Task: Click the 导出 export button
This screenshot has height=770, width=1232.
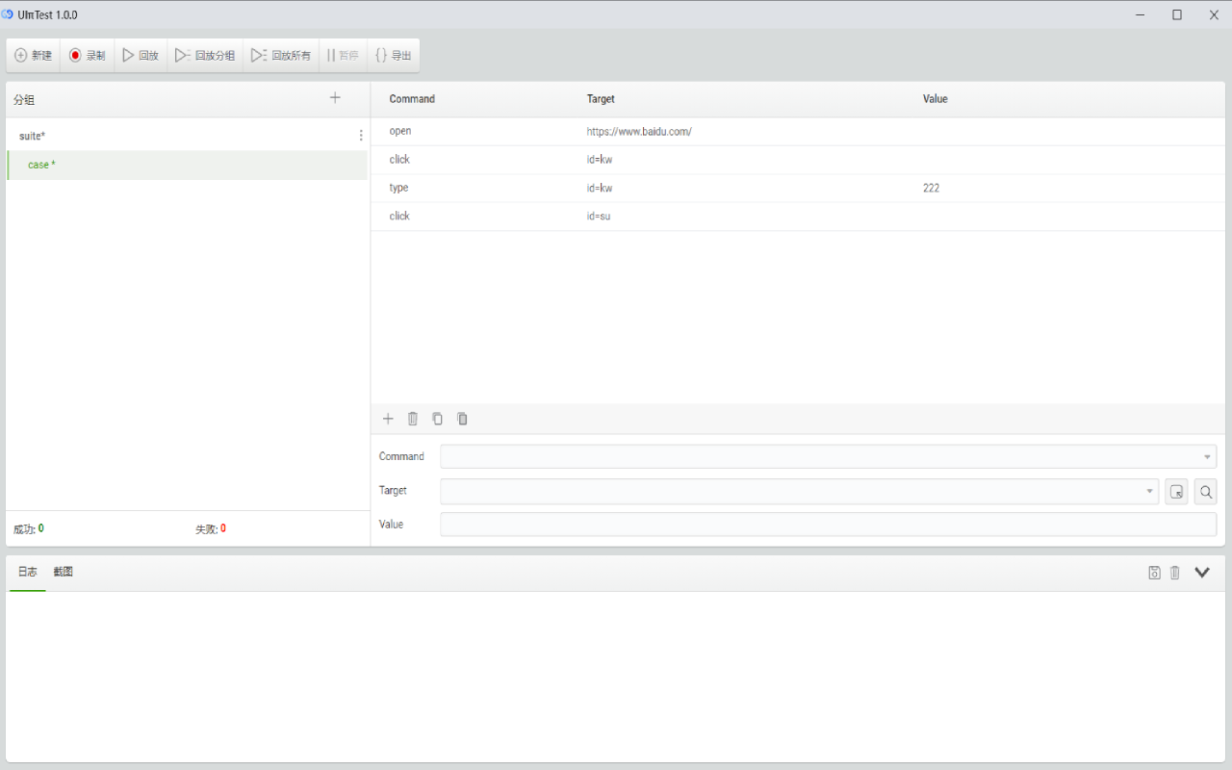Action: (393, 56)
